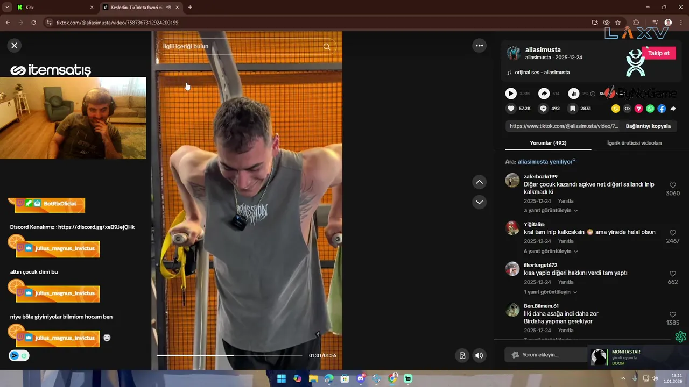The image size is (689, 387).
Task: Open Ben.Bilmem.61 username link
Action: click(541, 306)
